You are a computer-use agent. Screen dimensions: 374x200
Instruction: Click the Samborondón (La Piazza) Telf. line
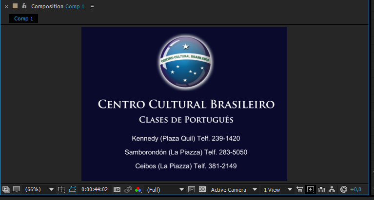click(x=186, y=152)
